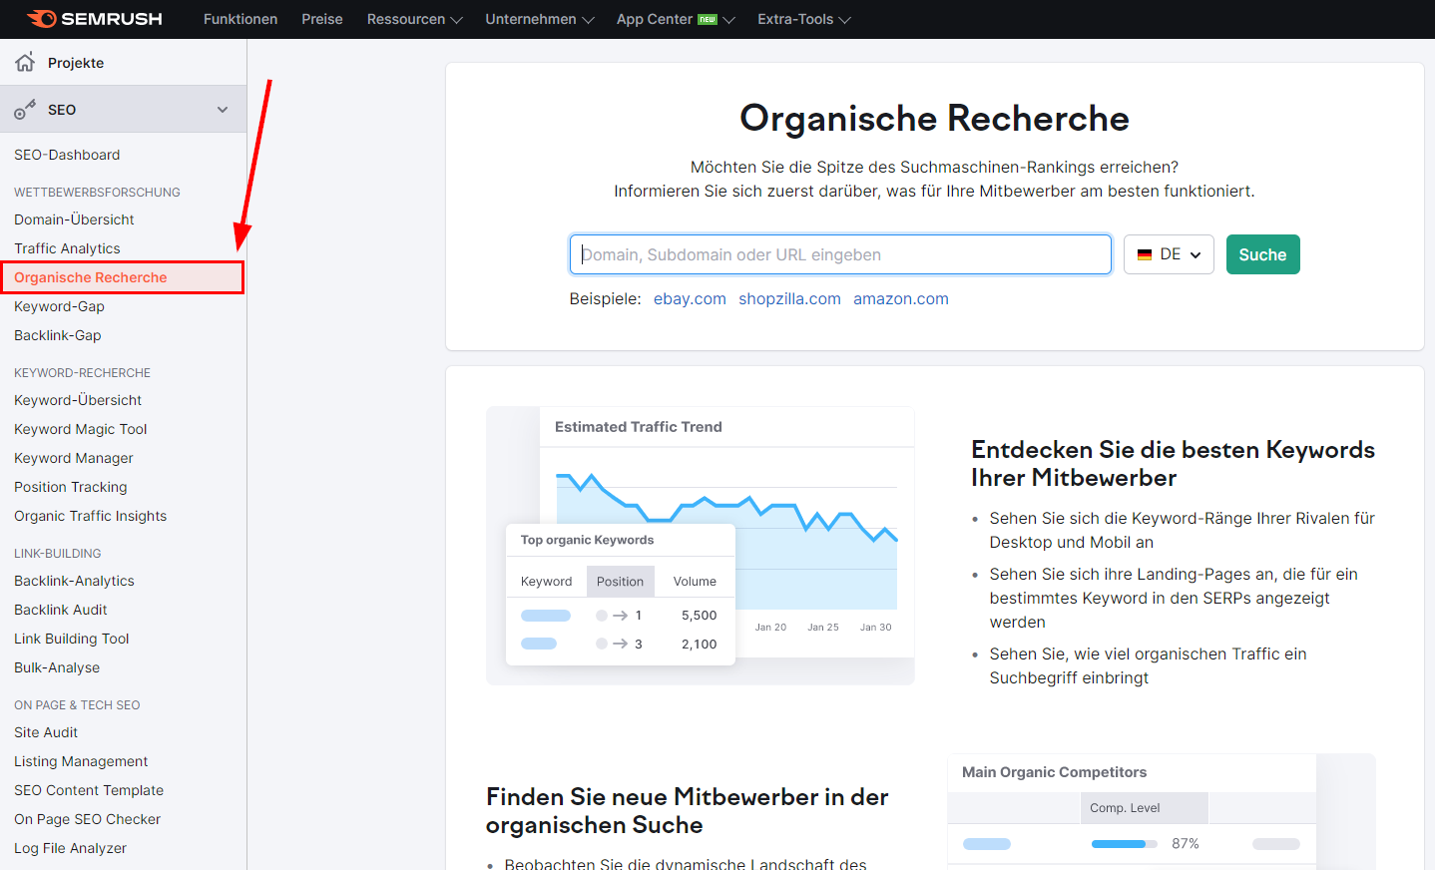1435x870 pixels.
Task: Open Traffic Analytics
Action: 67,248
